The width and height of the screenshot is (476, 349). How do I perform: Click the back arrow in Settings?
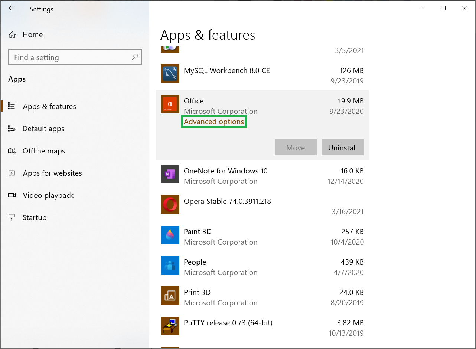(12, 8)
